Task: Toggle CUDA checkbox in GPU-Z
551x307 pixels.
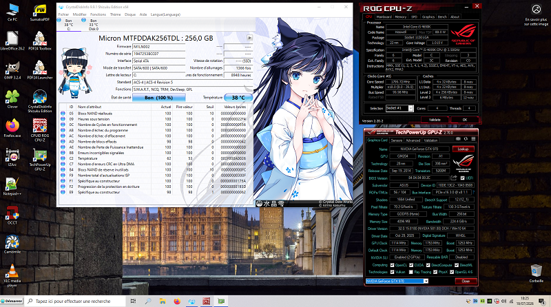Action: (411, 265)
